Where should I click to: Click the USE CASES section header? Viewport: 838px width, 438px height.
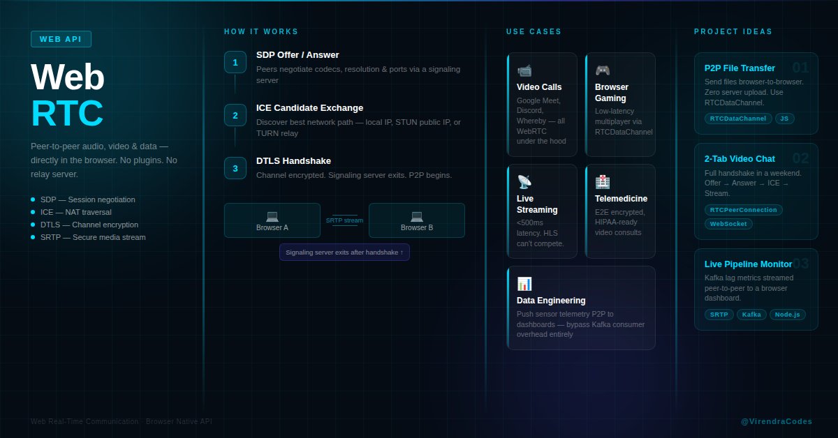tap(534, 32)
